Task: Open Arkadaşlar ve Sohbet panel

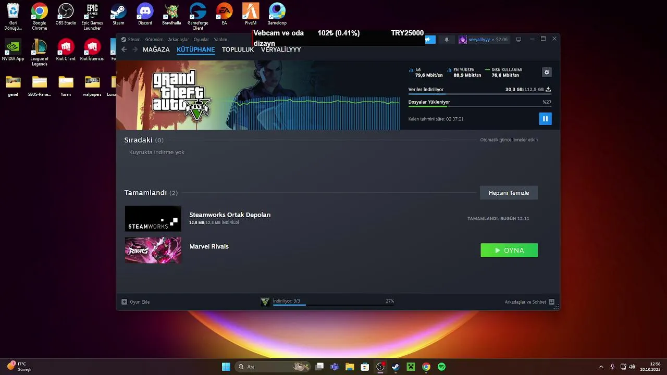Action: [529, 302]
